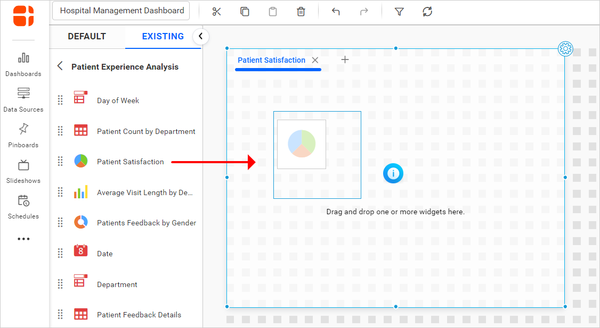Click the Cut scissors icon in toolbar
This screenshot has width=600, height=328.
(216, 12)
